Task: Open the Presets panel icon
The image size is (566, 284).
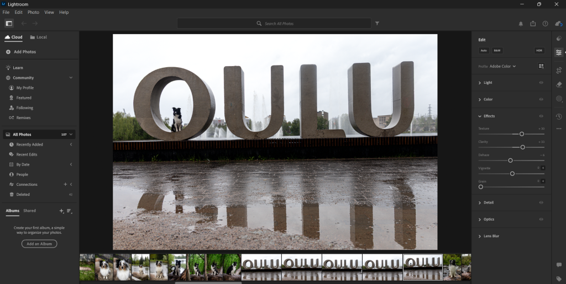Action: (559, 39)
